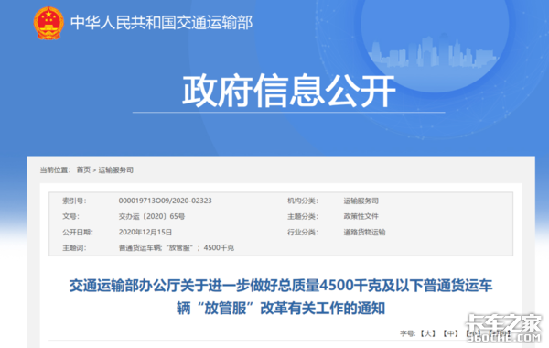Viewport: 549px width, 348px height.
Task: Click the 政府信息公开 heading
Action: coord(289,91)
